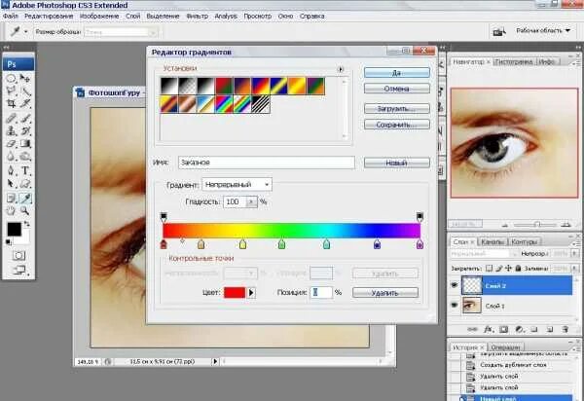The height and width of the screenshot is (401, 584).
Task: Select the Eyedropper tool in toolbox
Action: pyautogui.click(x=25, y=199)
